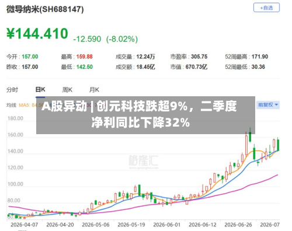The height and width of the screenshot is (231, 292).
Task: Click 昨收 value 157.00
Action: (30, 67)
